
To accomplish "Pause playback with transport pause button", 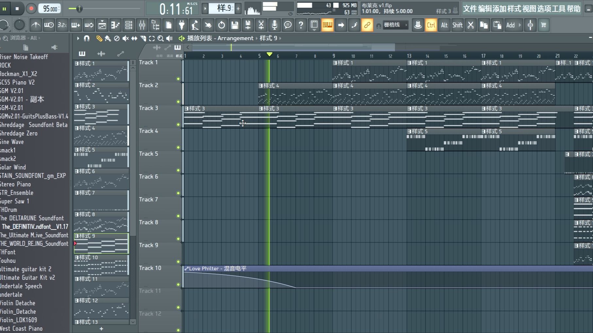I will coord(4,8).
